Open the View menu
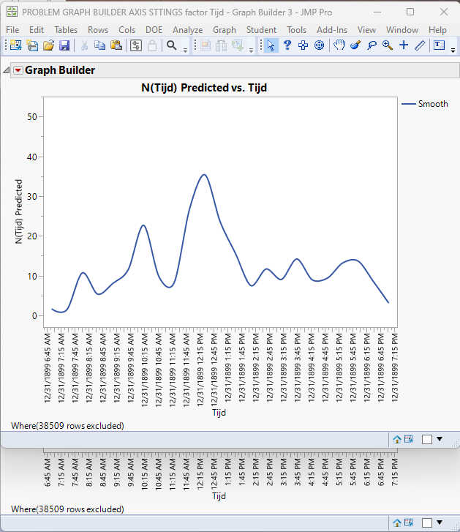The height and width of the screenshot is (532, 460). click(x=366, y=30)
